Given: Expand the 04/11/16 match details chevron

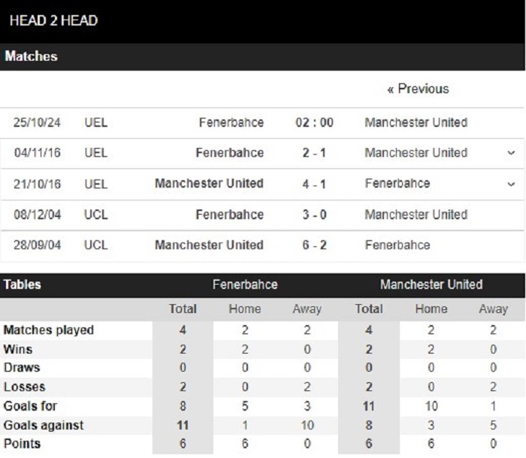Looking at the screenshot, I should tap(511, 153).
